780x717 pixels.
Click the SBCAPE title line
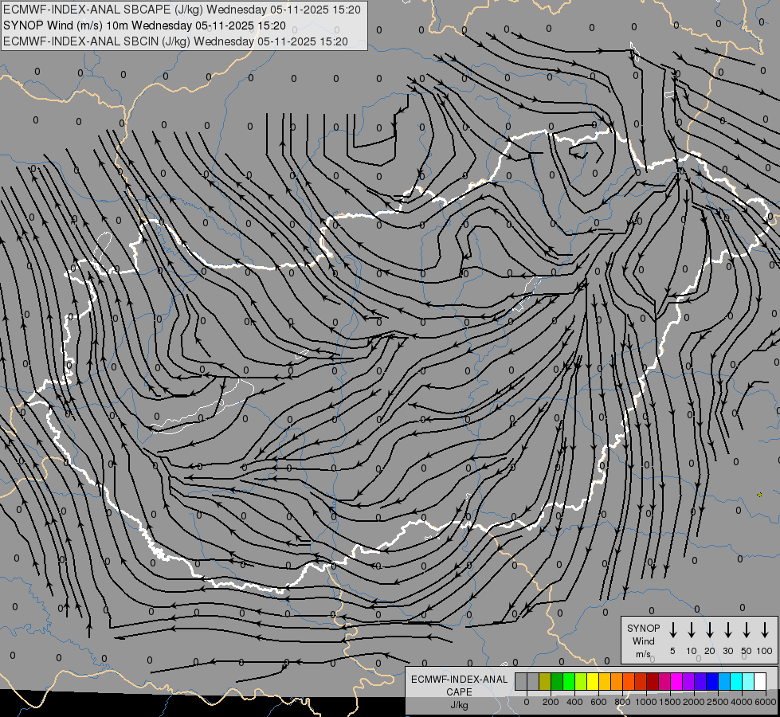182,10
